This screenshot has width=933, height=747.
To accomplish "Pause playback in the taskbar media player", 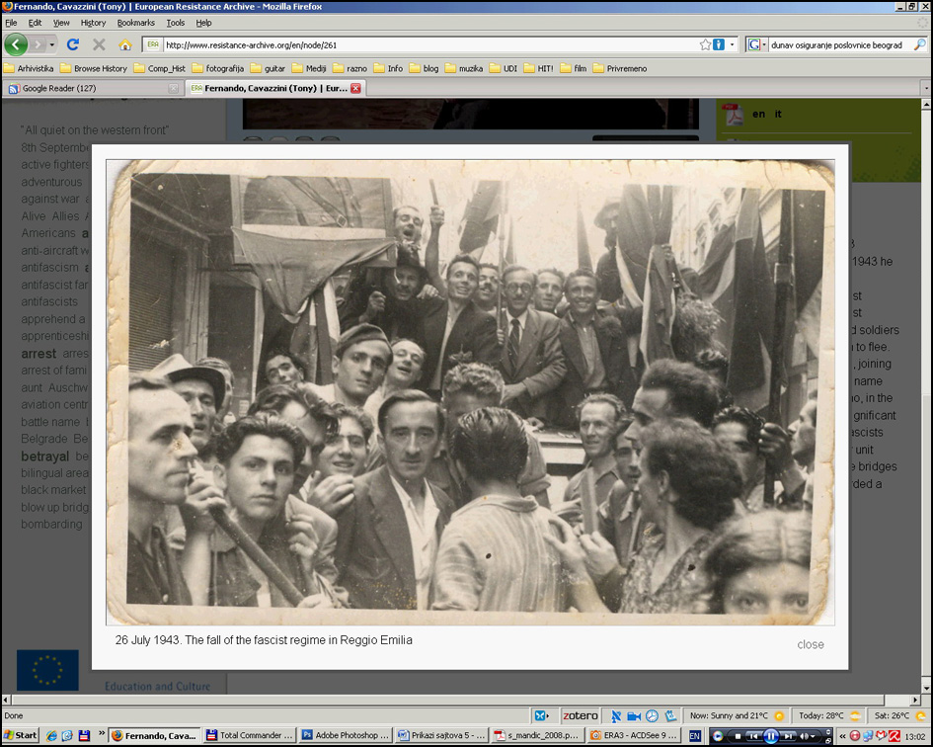I will click(x=770, y=735).
